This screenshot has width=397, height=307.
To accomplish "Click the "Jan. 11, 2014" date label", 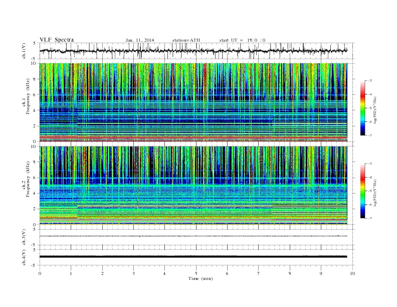I will pyautogui.click(x=140, y=40).
